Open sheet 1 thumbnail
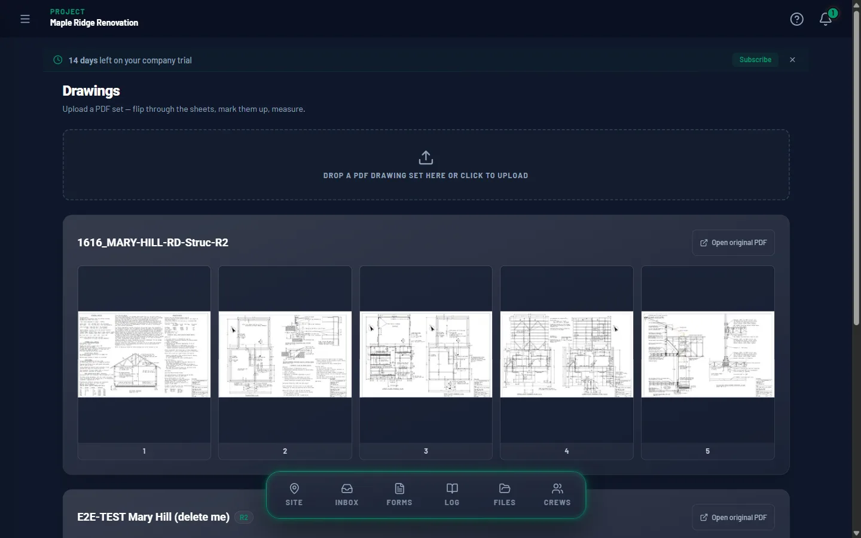 click(x=144, y=362)
